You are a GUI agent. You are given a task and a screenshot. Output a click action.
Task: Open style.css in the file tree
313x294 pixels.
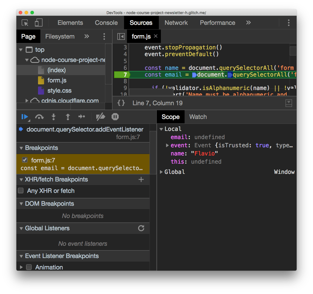point(59,91)
